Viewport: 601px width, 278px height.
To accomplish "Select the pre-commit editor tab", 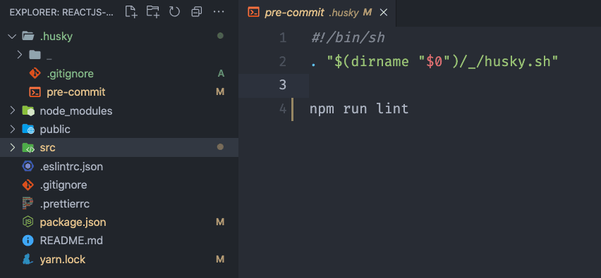I will pos(317,13).
